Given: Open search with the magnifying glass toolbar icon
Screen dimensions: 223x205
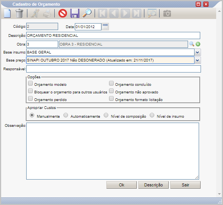Looking at the screenshot, I should 87,13.
